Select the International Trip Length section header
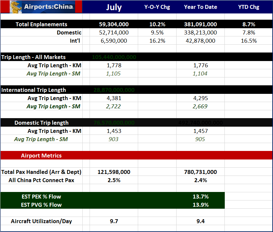The image size is (273, 232). coord(34,90)
